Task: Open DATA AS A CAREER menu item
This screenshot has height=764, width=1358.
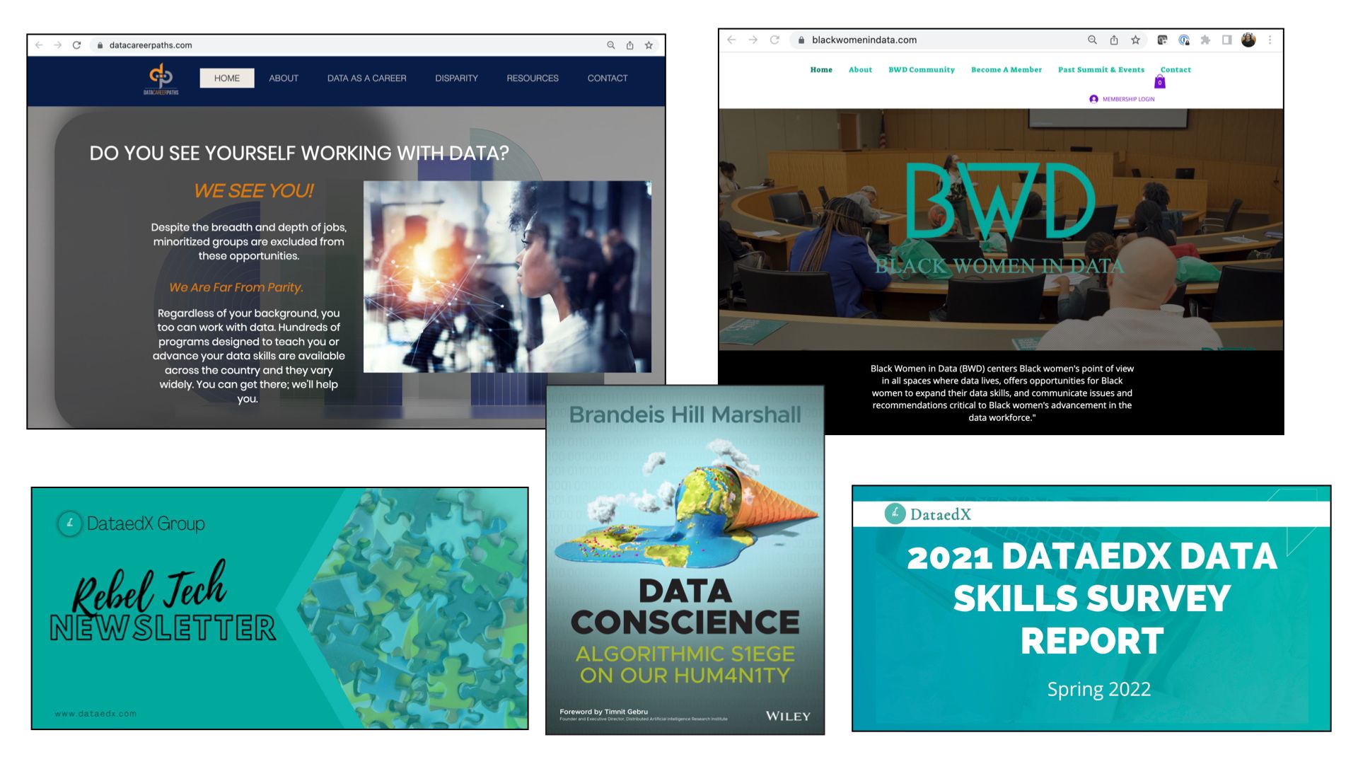Action: point(366,79)
